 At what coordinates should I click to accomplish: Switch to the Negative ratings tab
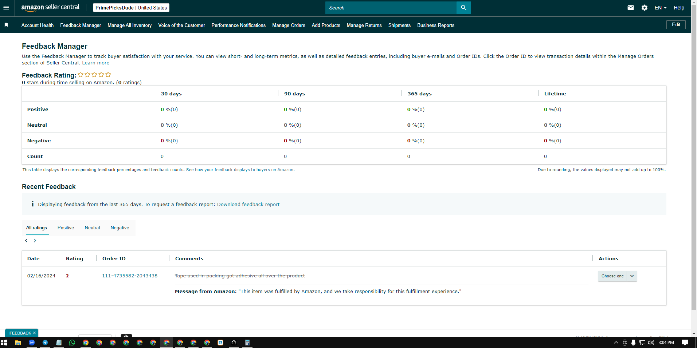[x=120, y=228]
